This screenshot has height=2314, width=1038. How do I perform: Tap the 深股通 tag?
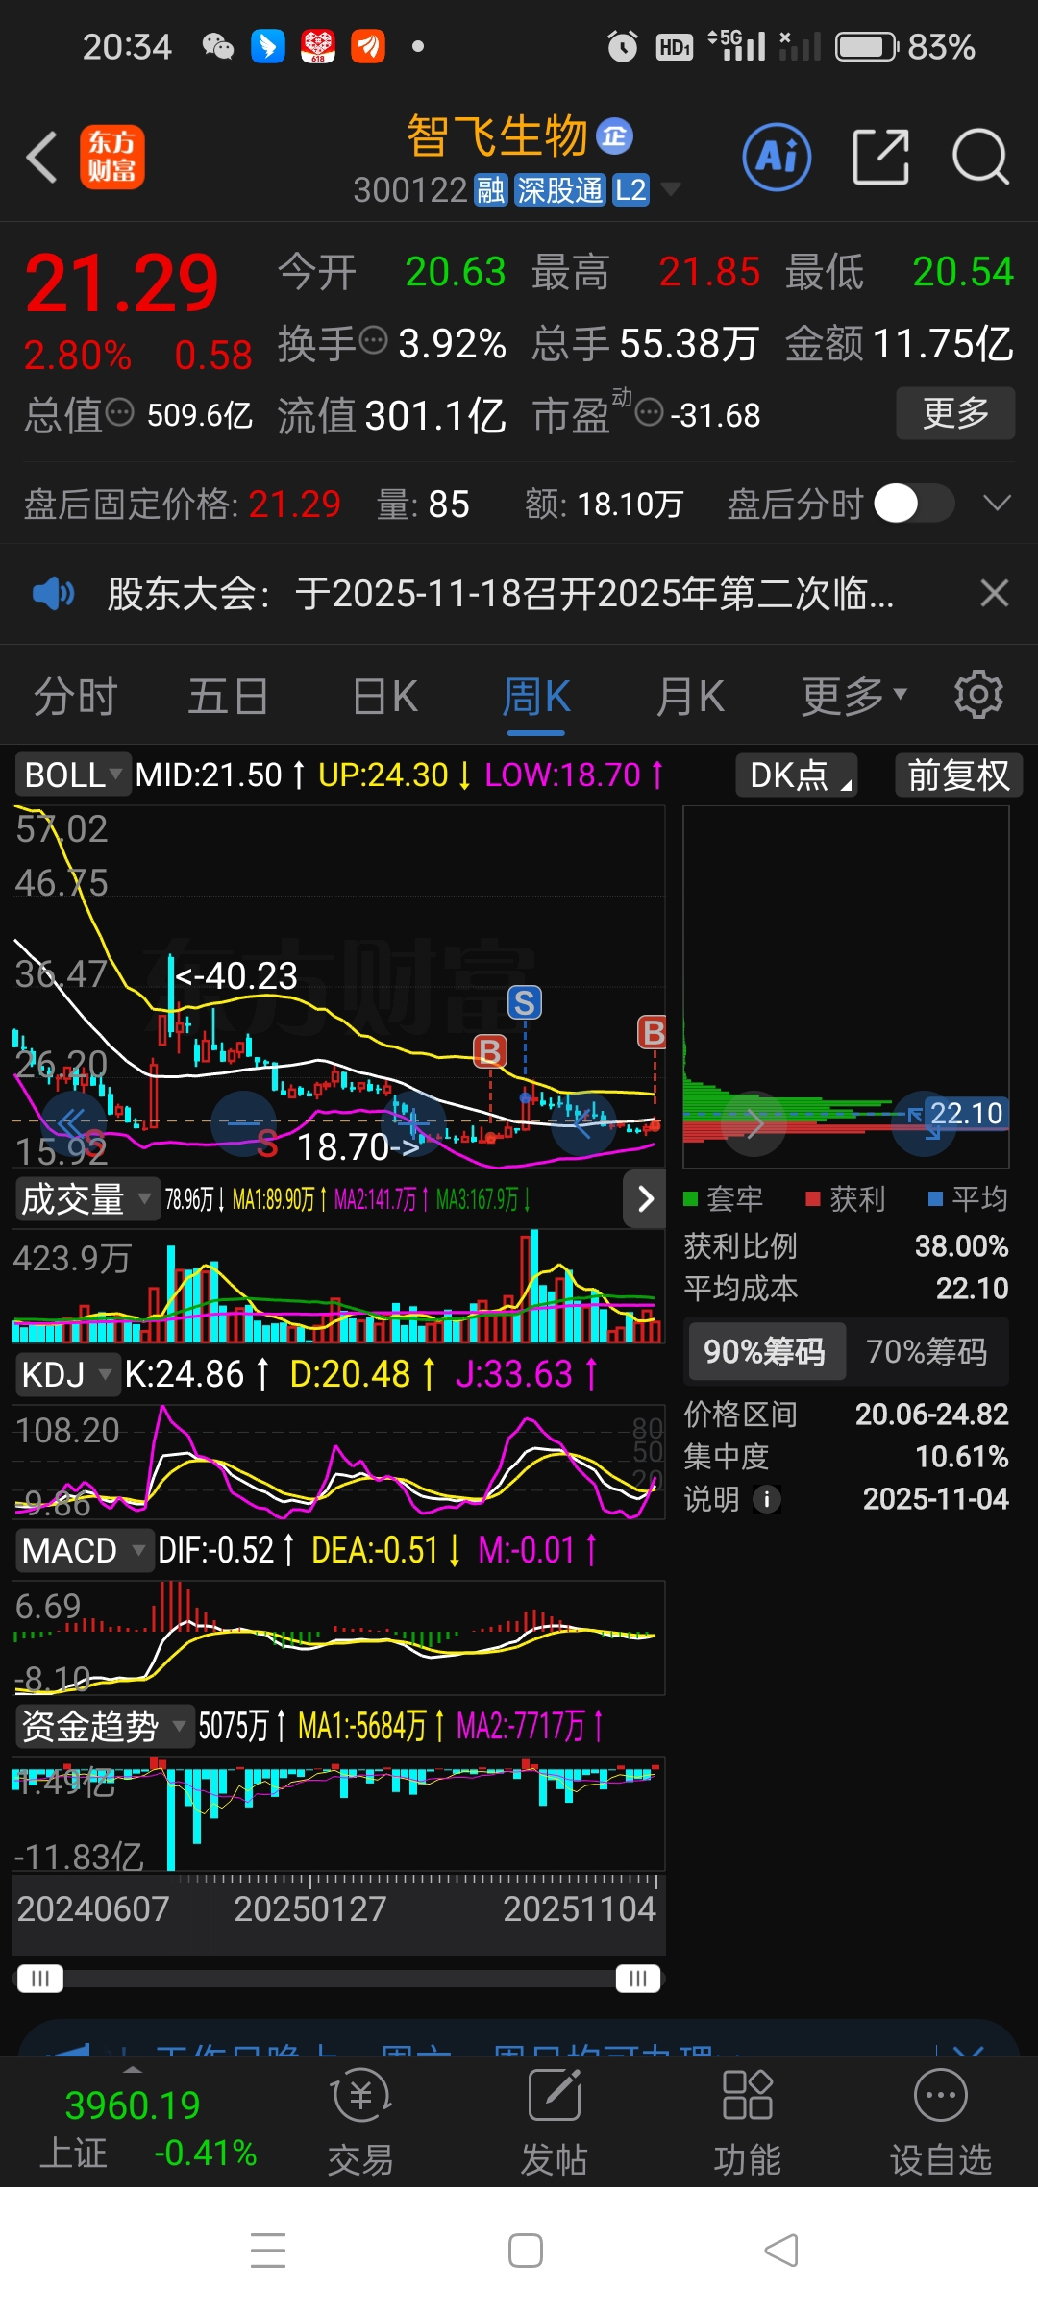pyautogui.click(x=559, y=190)
